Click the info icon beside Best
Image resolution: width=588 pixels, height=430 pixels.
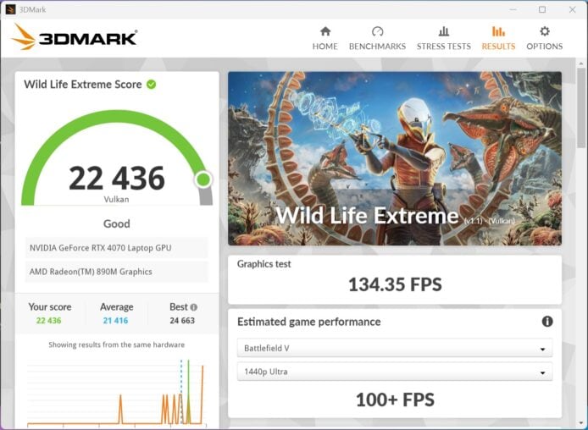pyautogui.click(x=194, y=307)
